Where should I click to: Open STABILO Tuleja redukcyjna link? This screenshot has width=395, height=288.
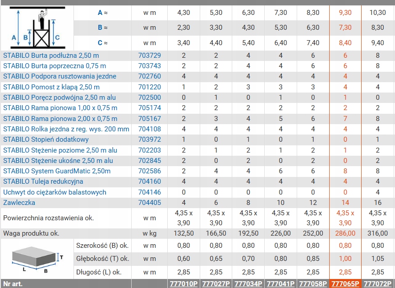pos(43,181)
